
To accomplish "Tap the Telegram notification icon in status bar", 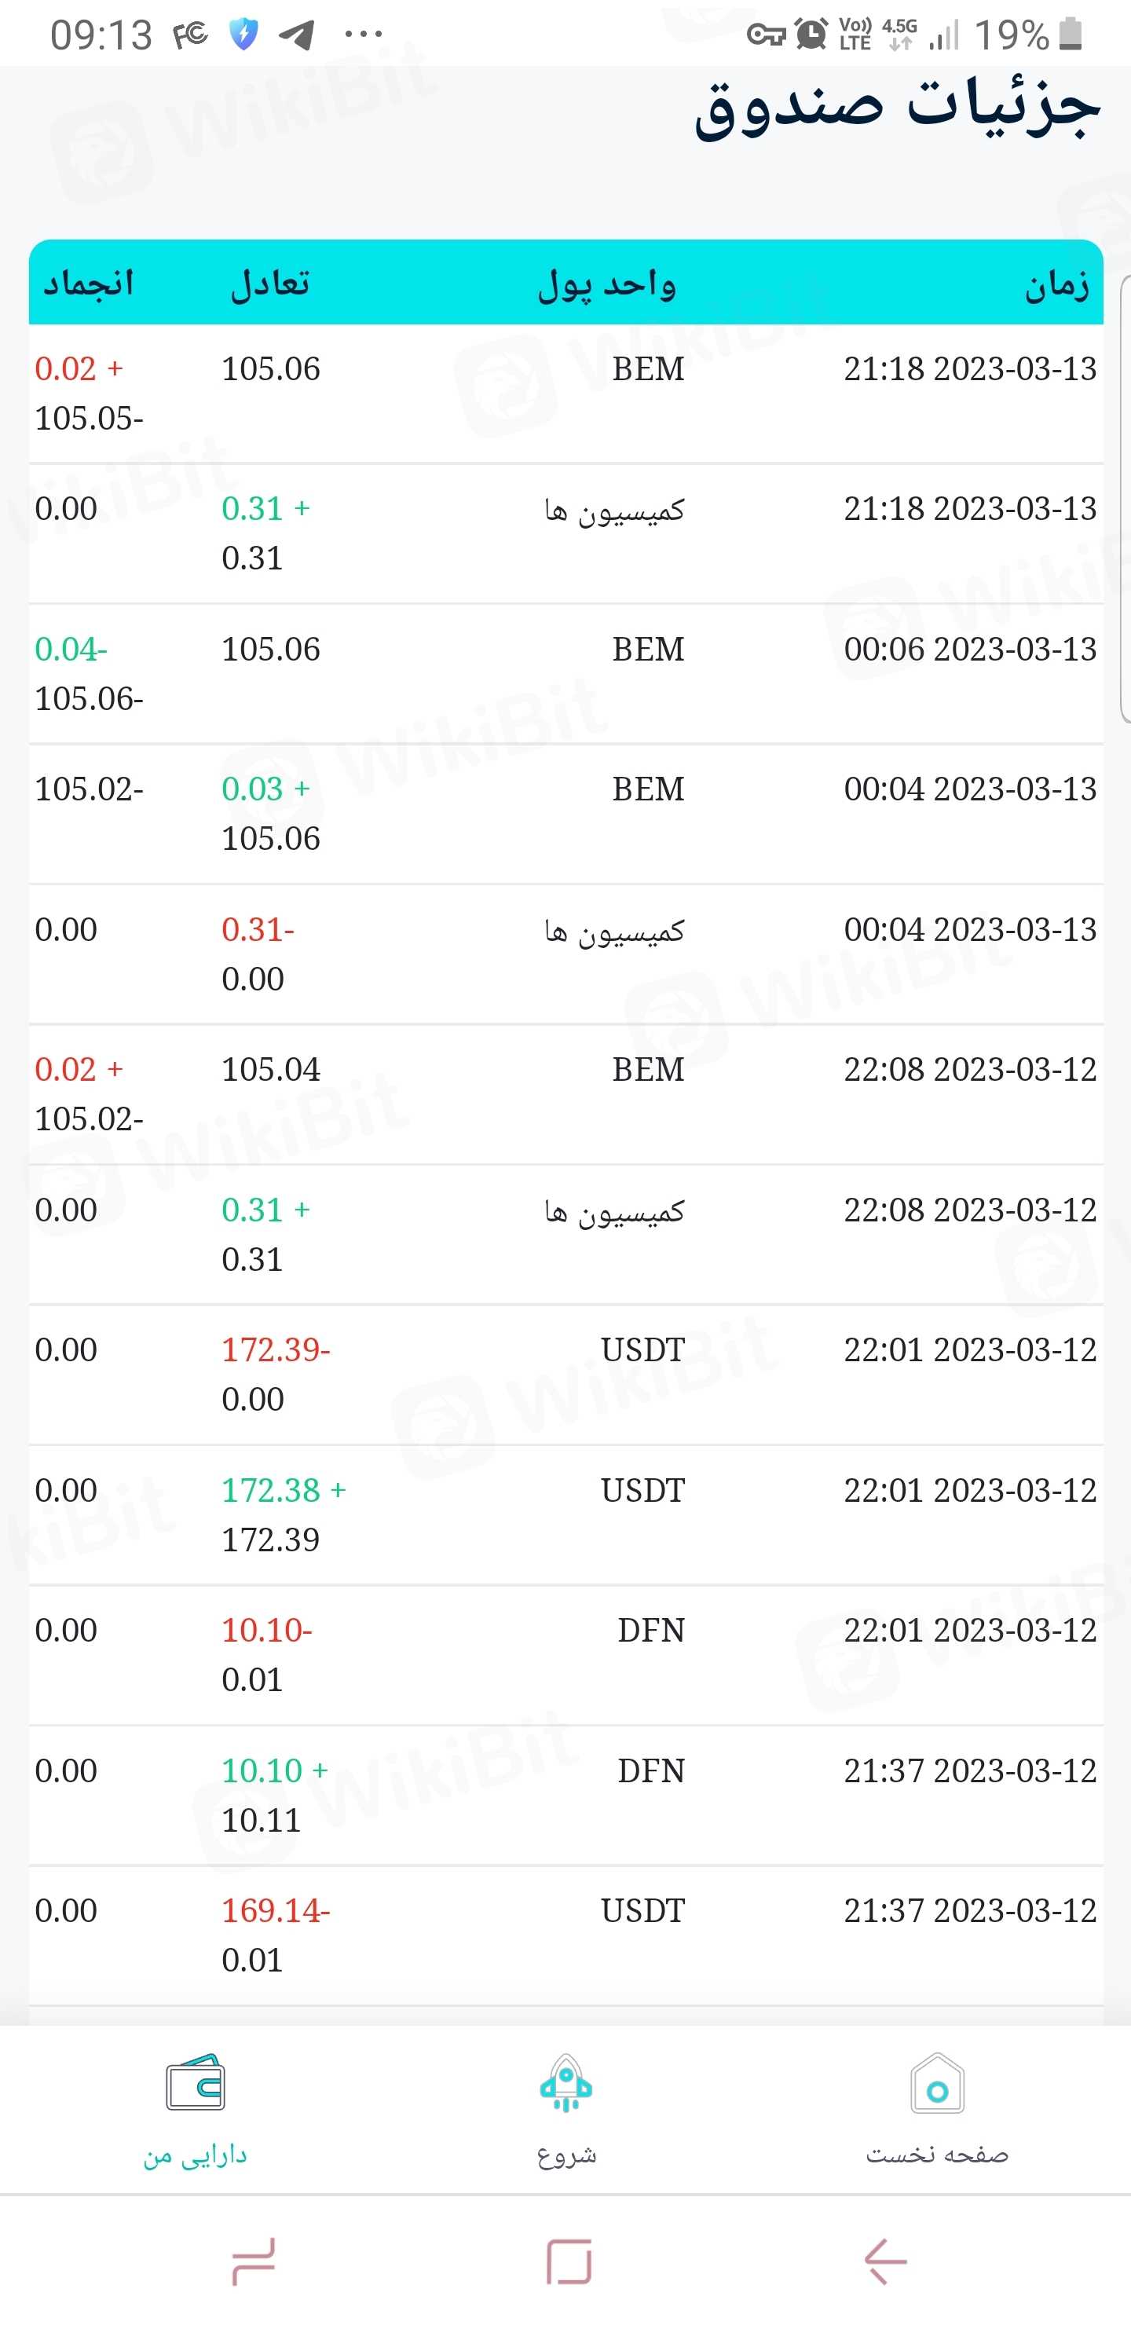I will coord(297,35).
